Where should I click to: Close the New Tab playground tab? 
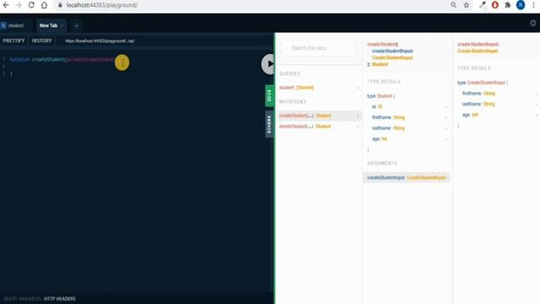coord(62,25)
